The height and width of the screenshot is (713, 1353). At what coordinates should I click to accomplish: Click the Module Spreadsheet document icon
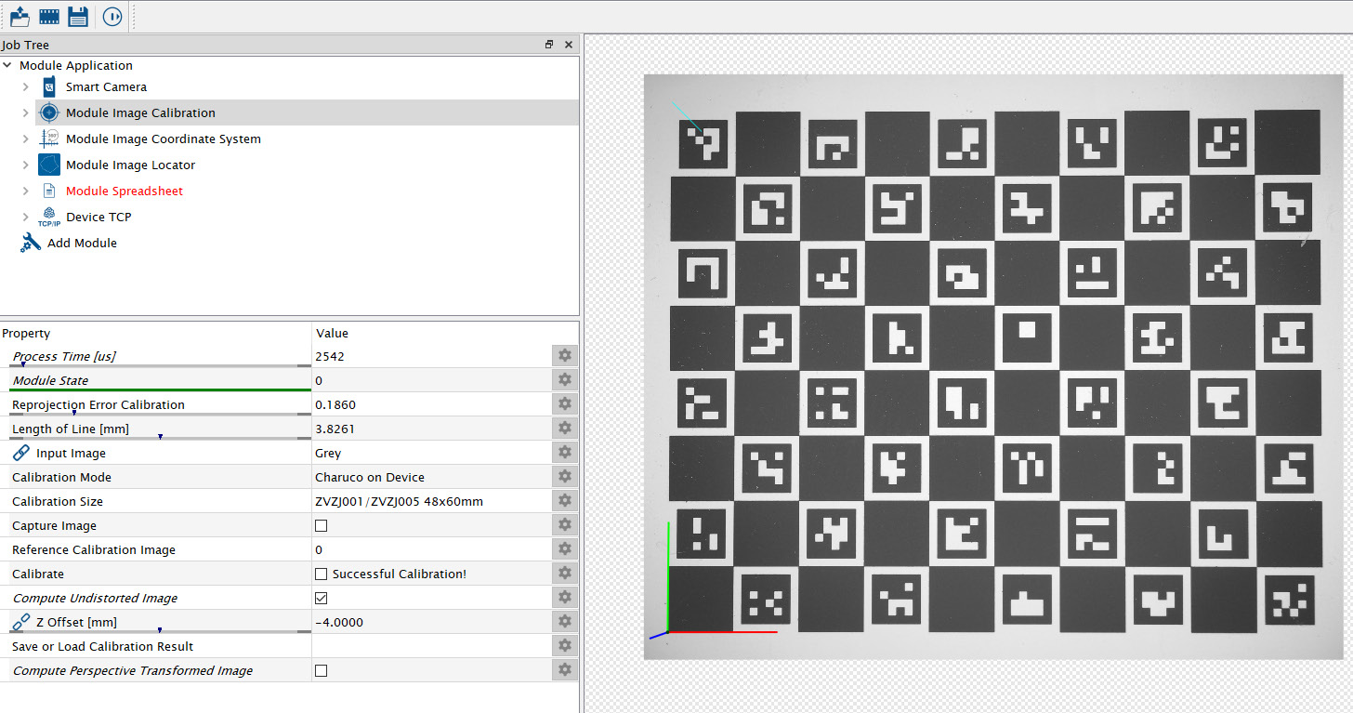click(49, 191)
